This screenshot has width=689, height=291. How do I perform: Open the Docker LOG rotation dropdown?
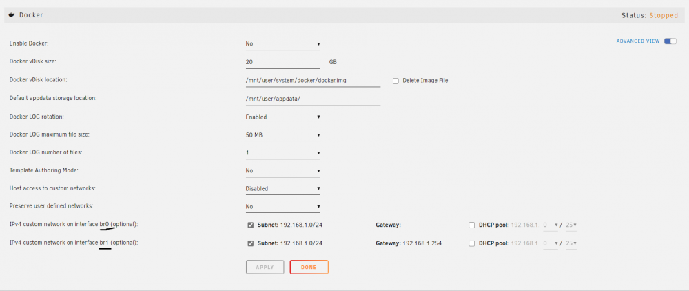pos(283,117)
